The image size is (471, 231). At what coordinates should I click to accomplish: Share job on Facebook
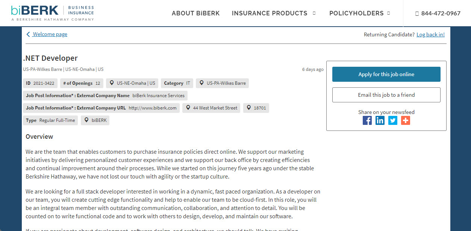coord(367,120)
